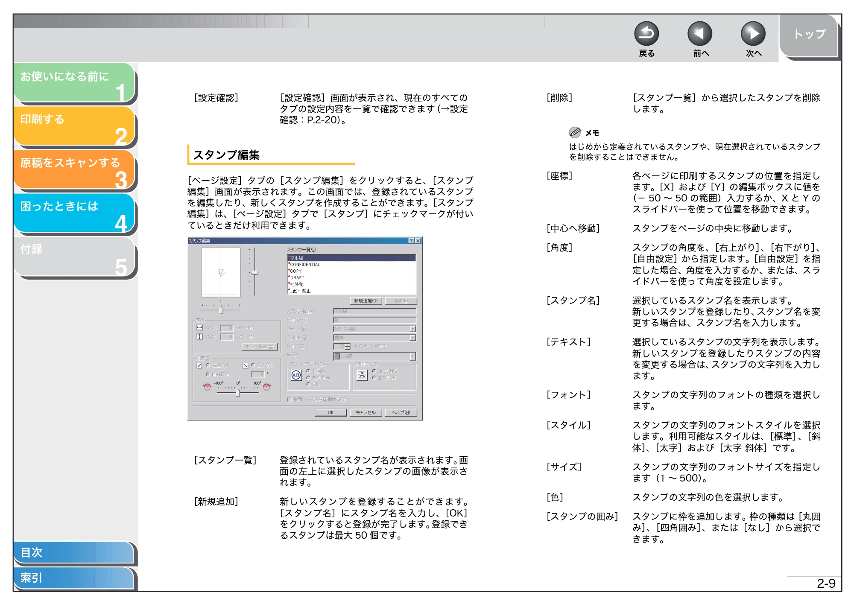Viewport: 854px width, 604px height.
Task: Select the 重ね印刷 print method radio button
Action: click(x=374, y=378)
